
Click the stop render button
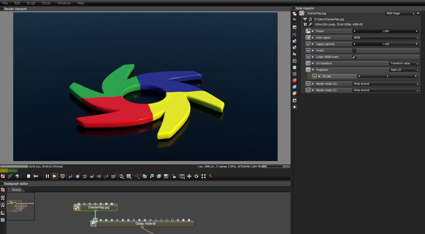pyautogui.click(x=28, y=176)
